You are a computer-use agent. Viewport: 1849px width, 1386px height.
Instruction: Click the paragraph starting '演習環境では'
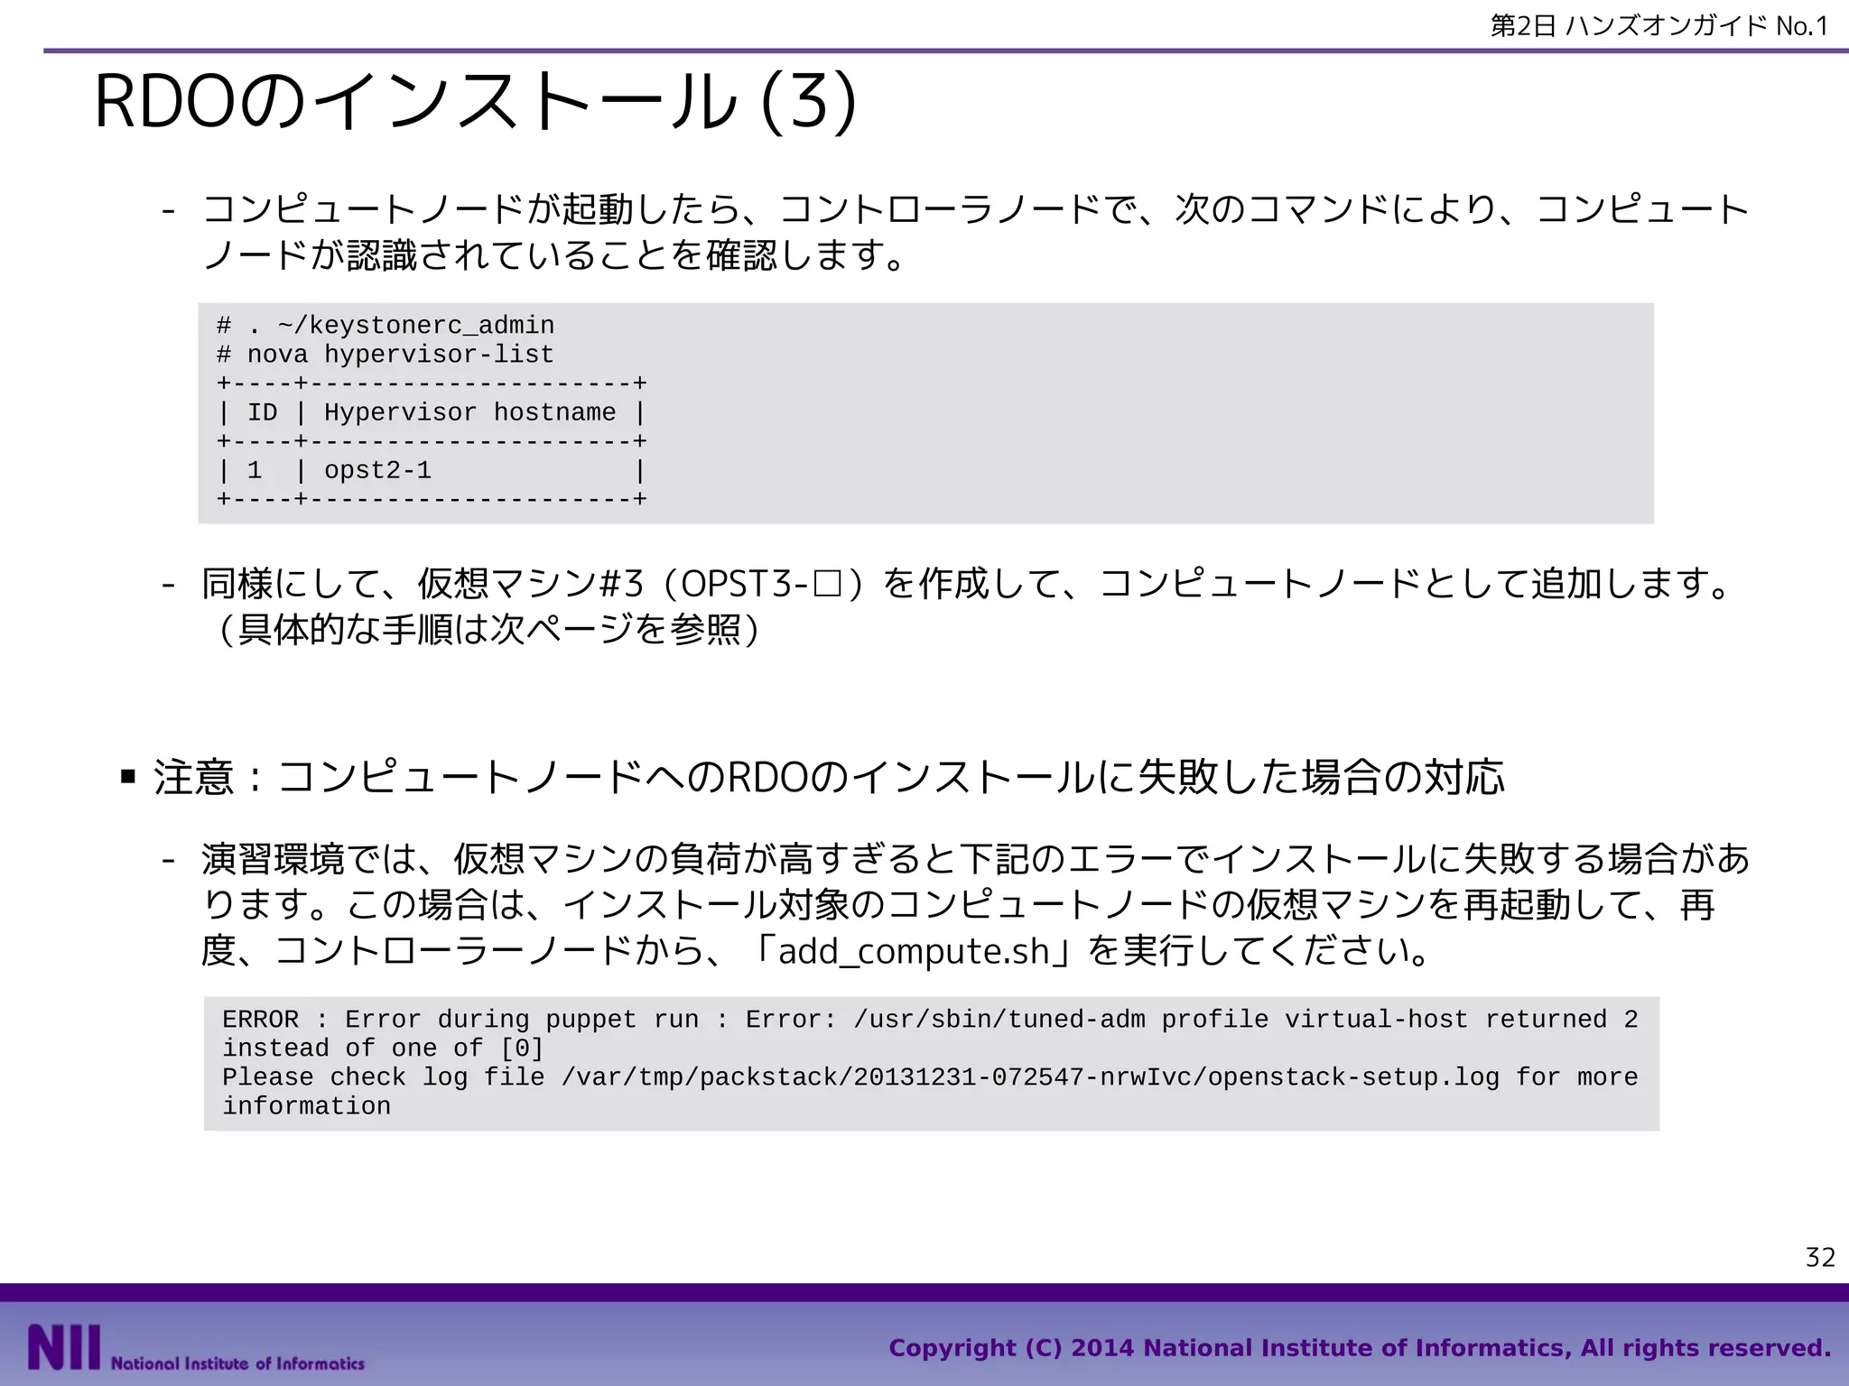pyautogui.click(x=975, y=904)
